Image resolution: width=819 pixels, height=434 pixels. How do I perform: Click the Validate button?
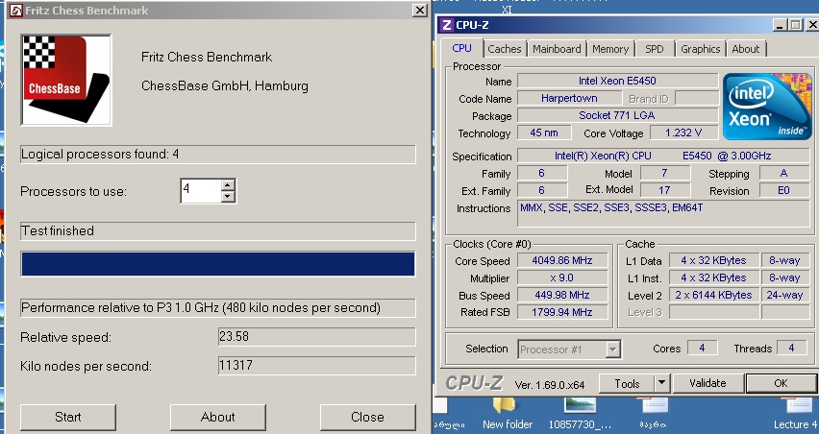pos(707,384)
